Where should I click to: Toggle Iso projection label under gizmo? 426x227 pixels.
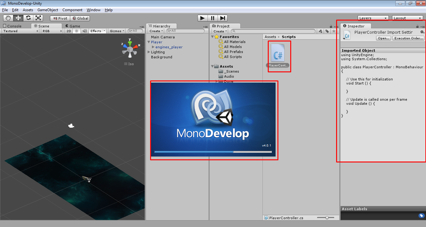pyautogui.click(x=129, y=64)
